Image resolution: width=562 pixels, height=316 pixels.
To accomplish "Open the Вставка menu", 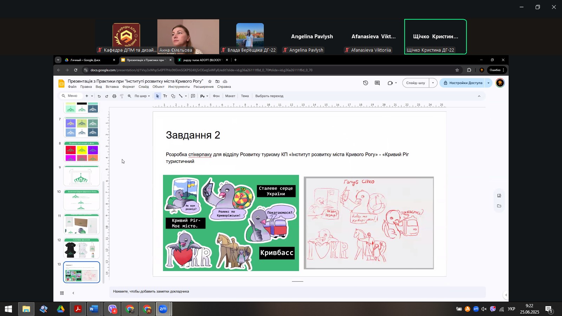I will (112, 87).
